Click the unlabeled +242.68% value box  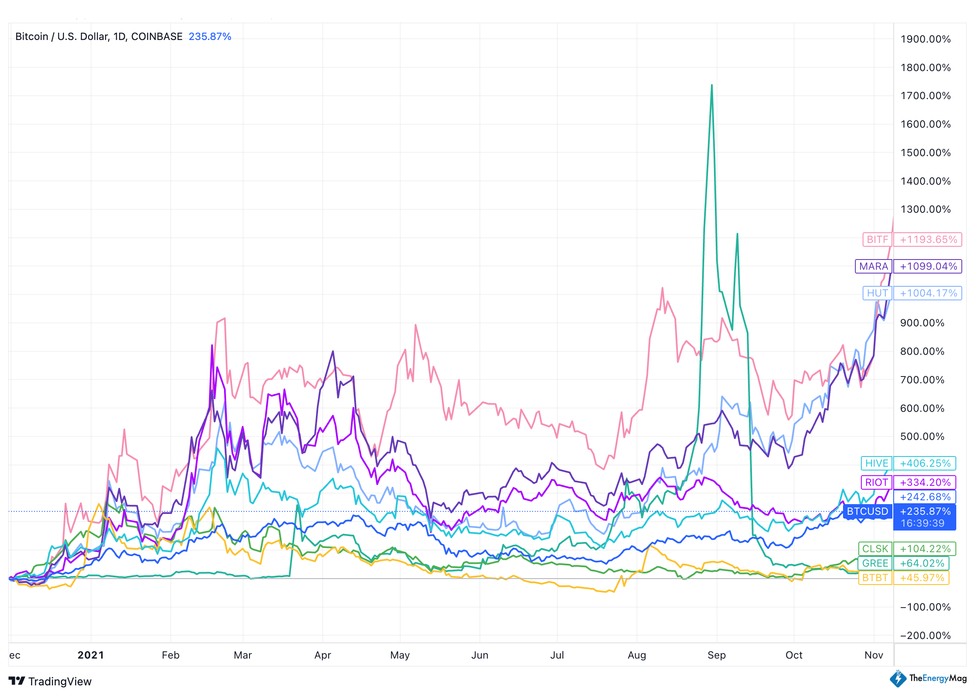point(924,497)
